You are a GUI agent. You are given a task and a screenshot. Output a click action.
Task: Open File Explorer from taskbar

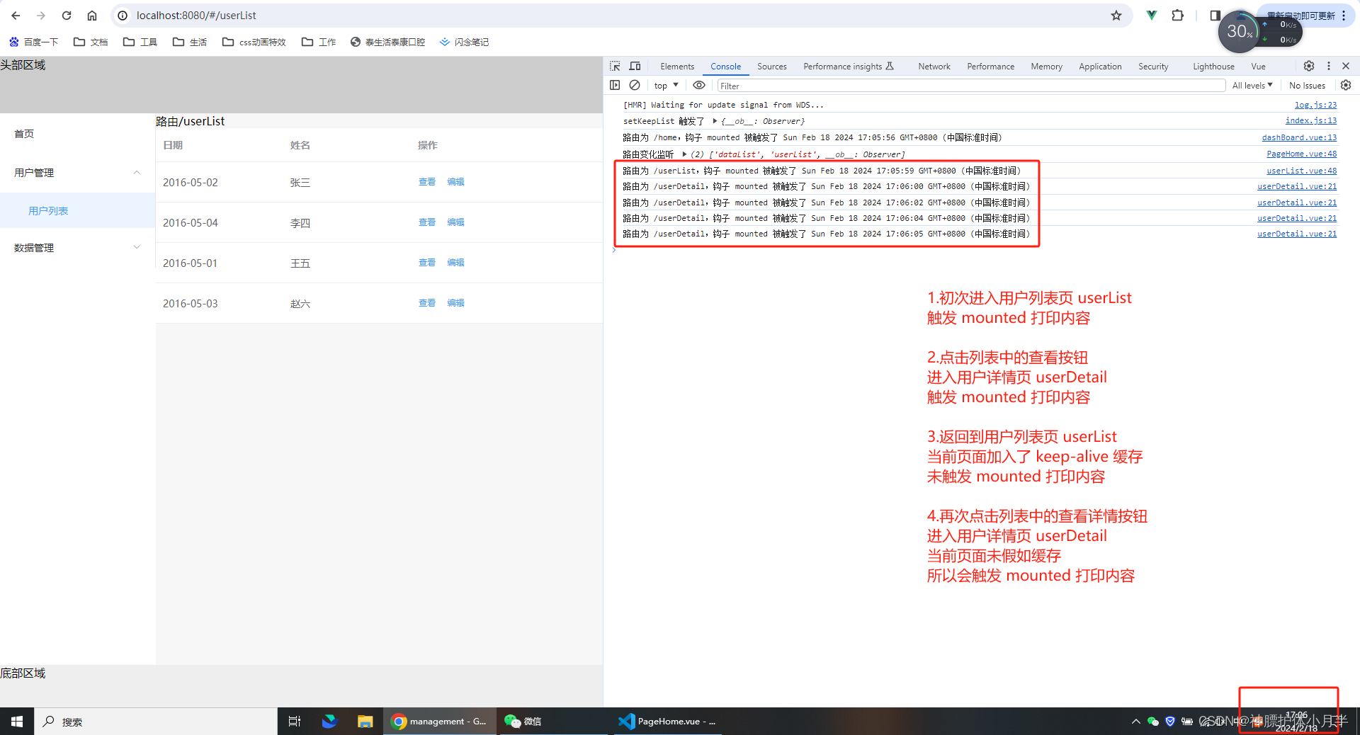[x=365, y=722]
